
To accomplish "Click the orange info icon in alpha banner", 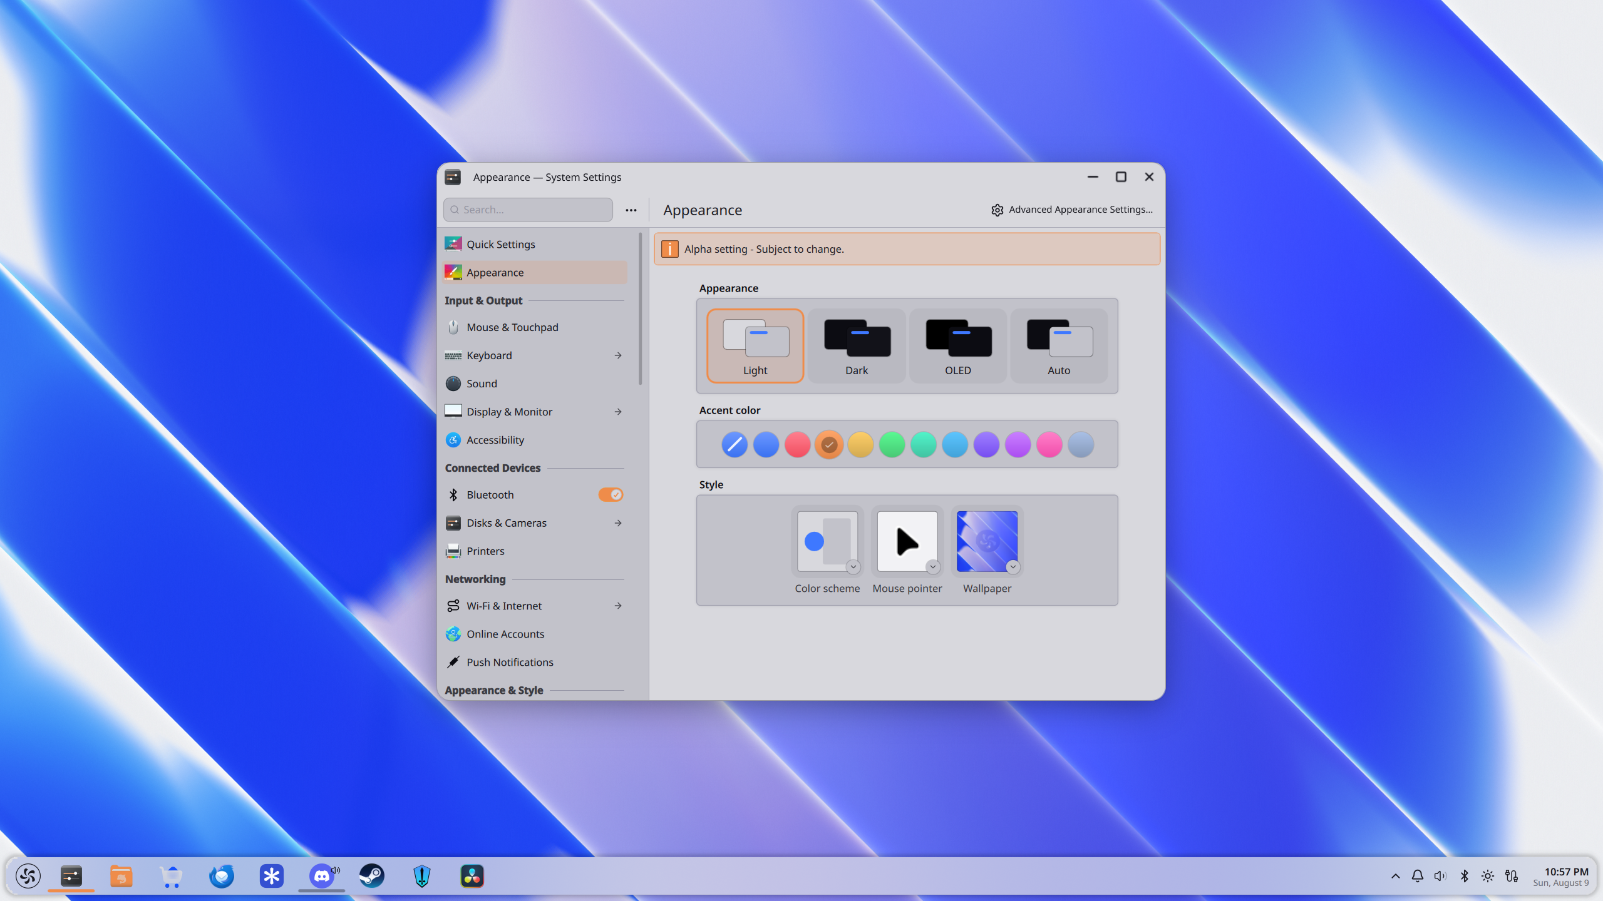I will (x=669, y=249).
